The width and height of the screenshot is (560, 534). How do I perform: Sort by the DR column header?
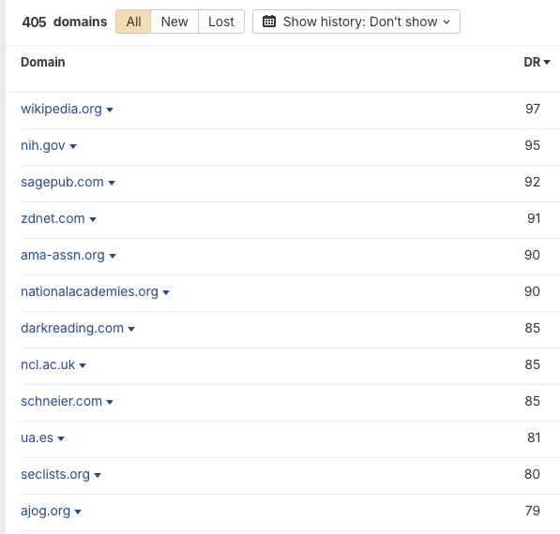pos(537,62)
